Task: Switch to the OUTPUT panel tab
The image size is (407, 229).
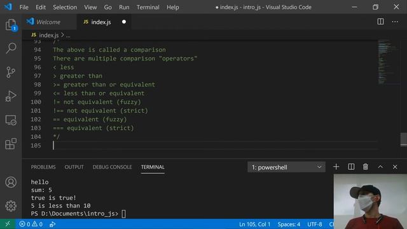Action: (74, 167)
